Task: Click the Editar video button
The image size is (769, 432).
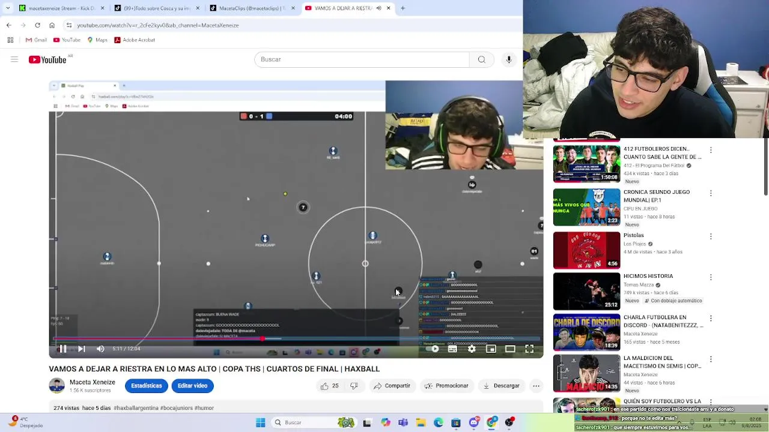Action: [x=192, y=386]
